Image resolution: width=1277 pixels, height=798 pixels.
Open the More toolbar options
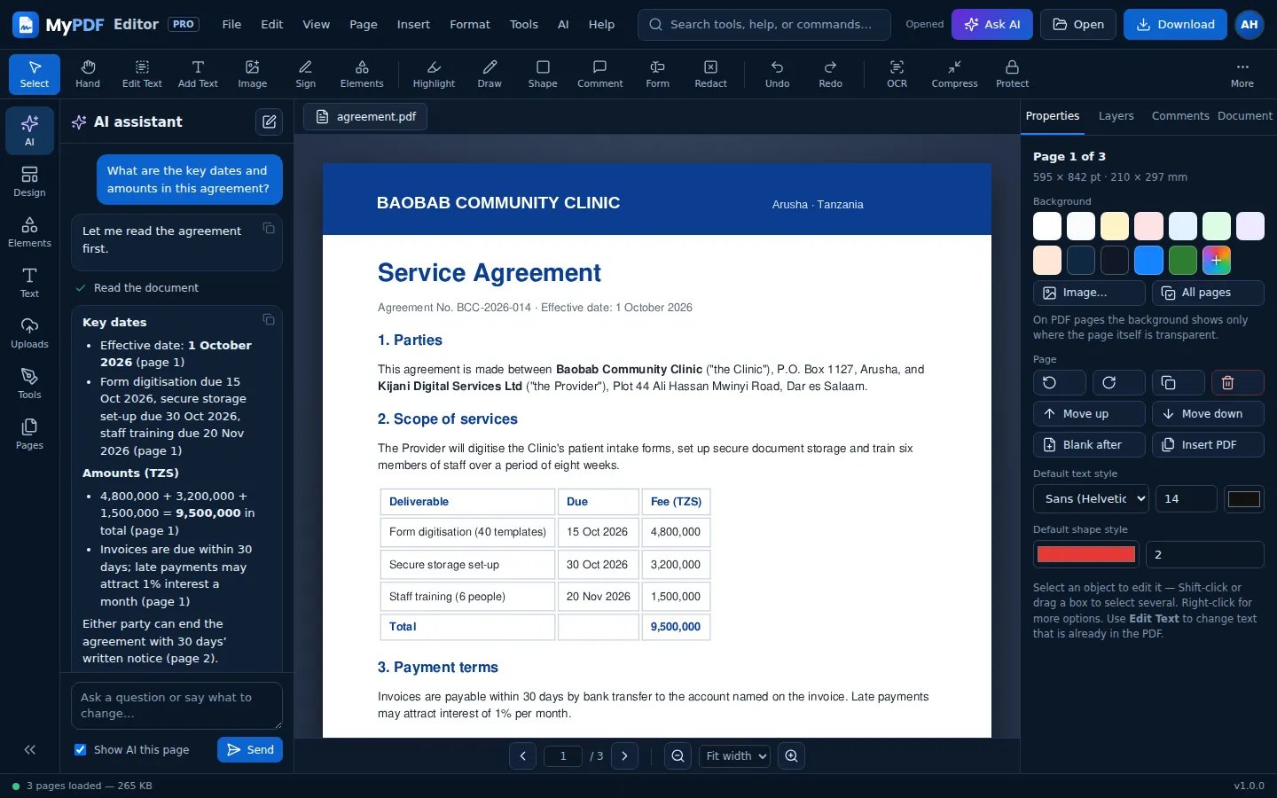(x=1242, y=74)
